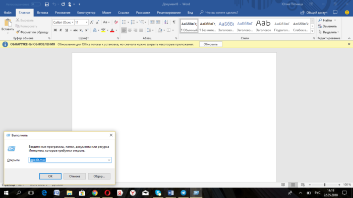Viewport: 353px width, 198px height.
Task: Increase font size with the large A icon
Action: (92, 22)
